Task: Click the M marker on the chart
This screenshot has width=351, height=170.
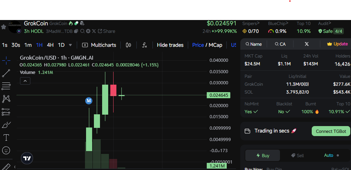Action: [89, 101]
